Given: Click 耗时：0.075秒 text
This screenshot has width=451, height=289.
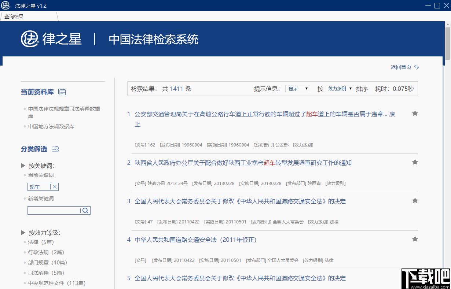Looking at the screenshot, I should [x=394, y=89].
